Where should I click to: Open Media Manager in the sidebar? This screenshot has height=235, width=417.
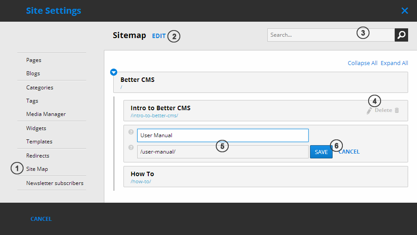(x=46, y=114)
